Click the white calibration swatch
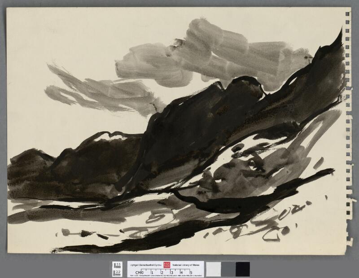 (214, 269)
